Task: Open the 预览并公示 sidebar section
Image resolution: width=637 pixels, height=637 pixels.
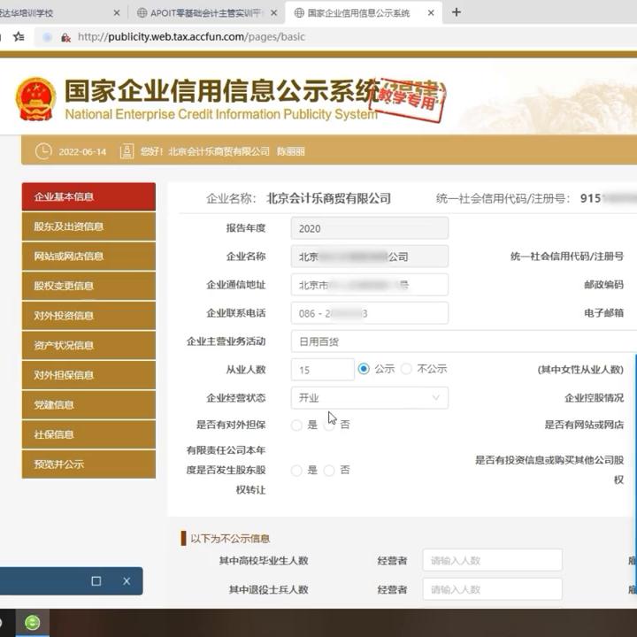Action: (88, 464)
